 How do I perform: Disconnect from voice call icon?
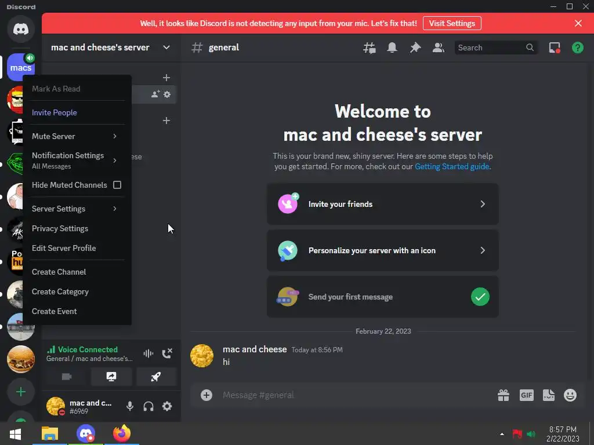(x=167, y=353)
